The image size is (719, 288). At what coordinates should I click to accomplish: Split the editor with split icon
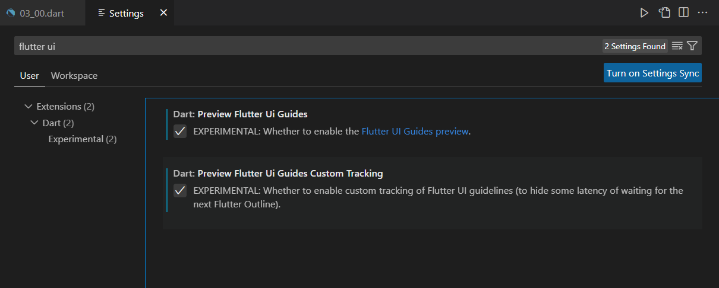click(x=684, y=12)
